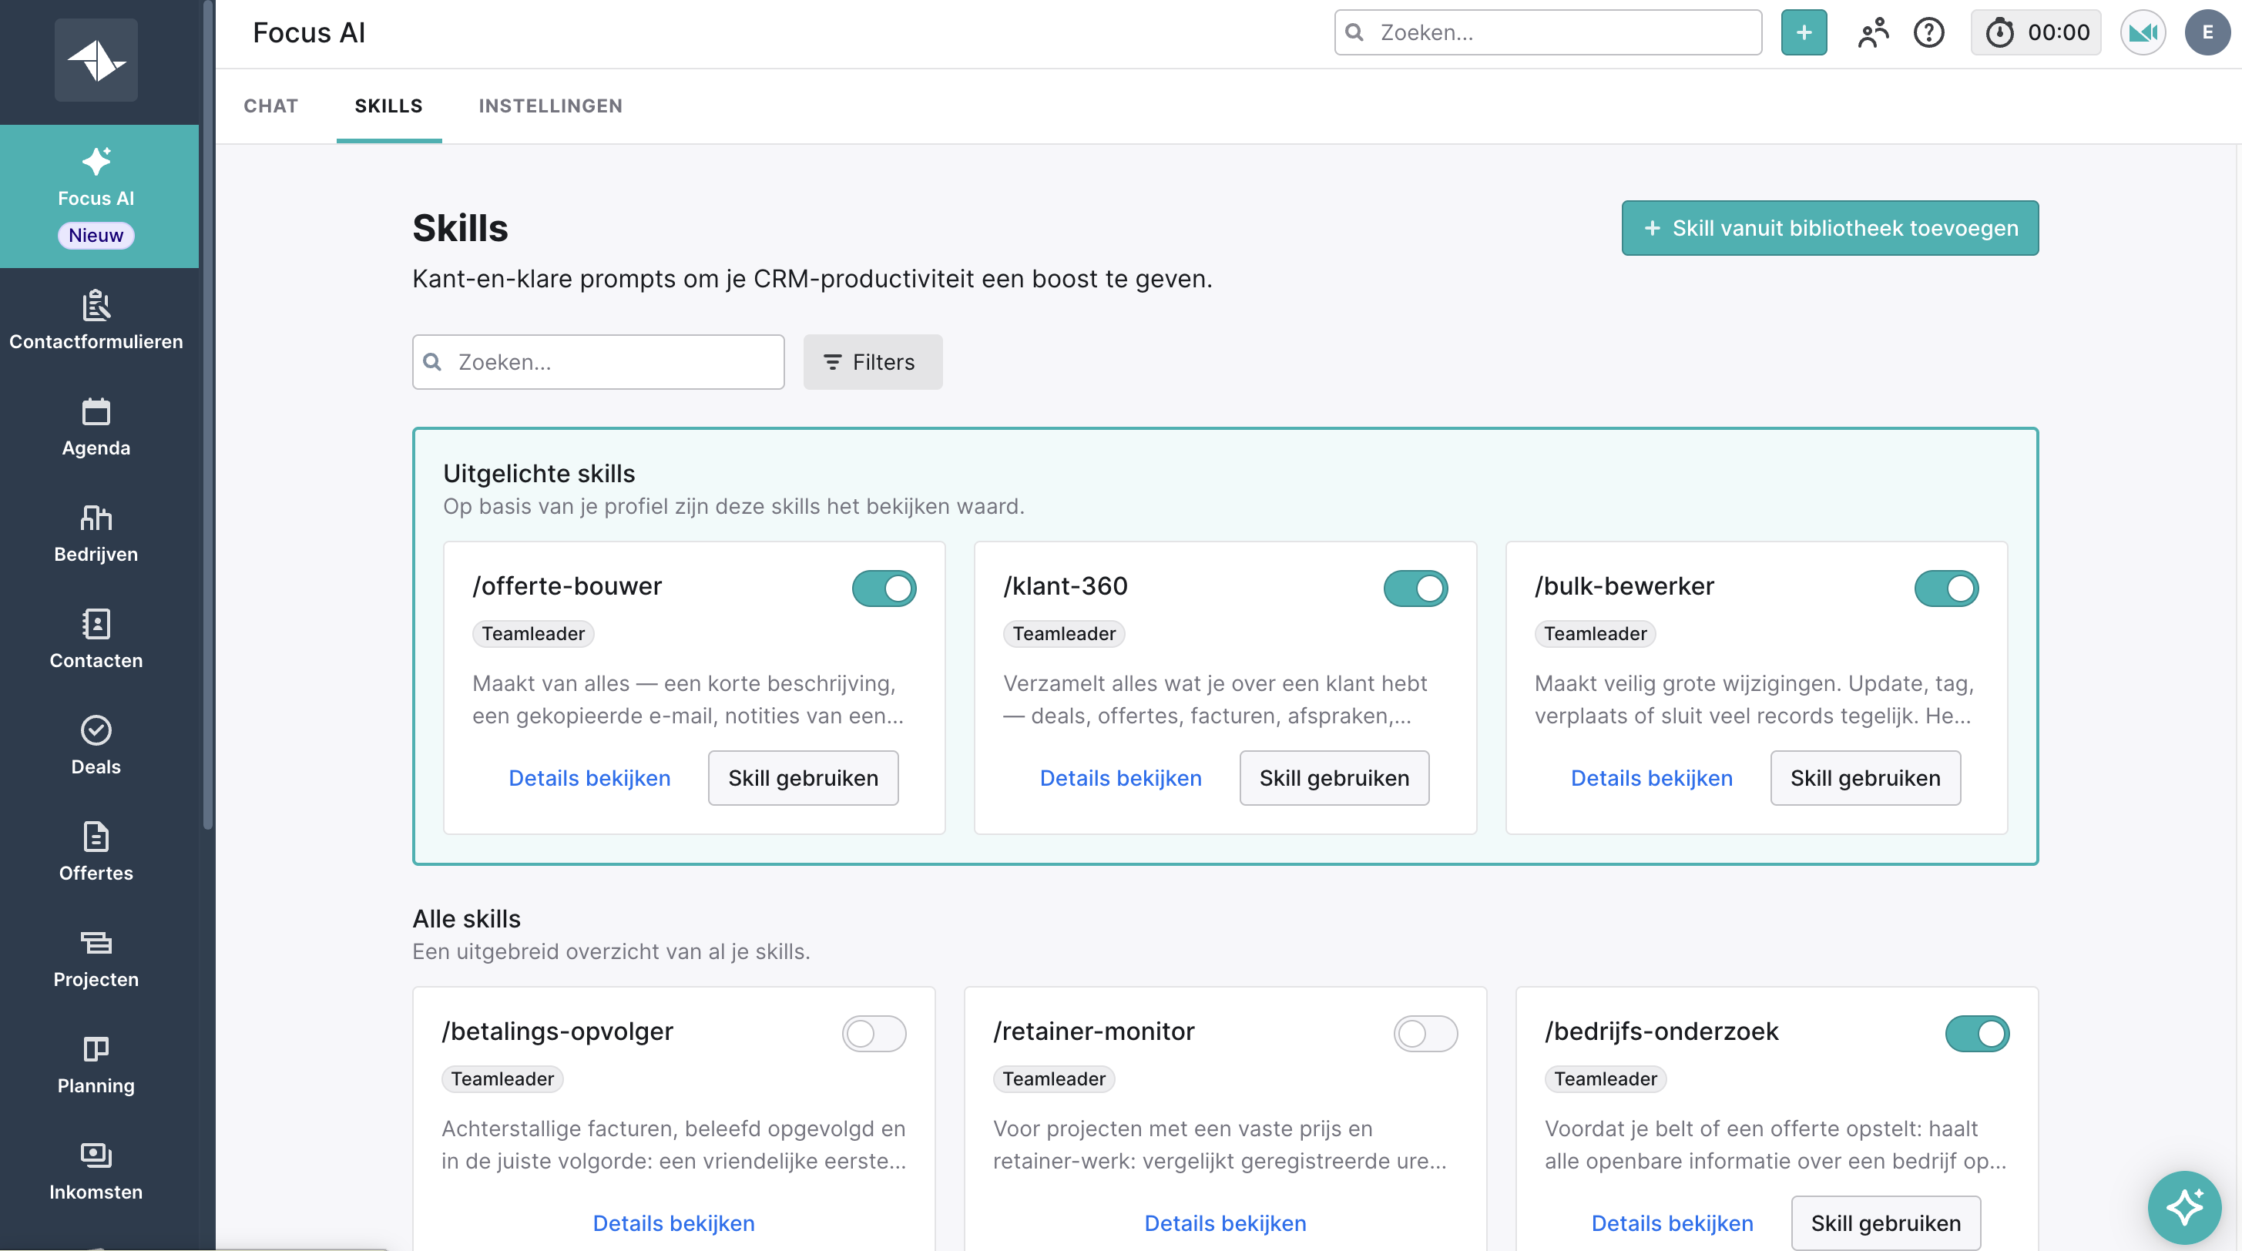Open Contactformulieren in the sidebar
The image size is (2242, 1251).
(x=96, y=320)
